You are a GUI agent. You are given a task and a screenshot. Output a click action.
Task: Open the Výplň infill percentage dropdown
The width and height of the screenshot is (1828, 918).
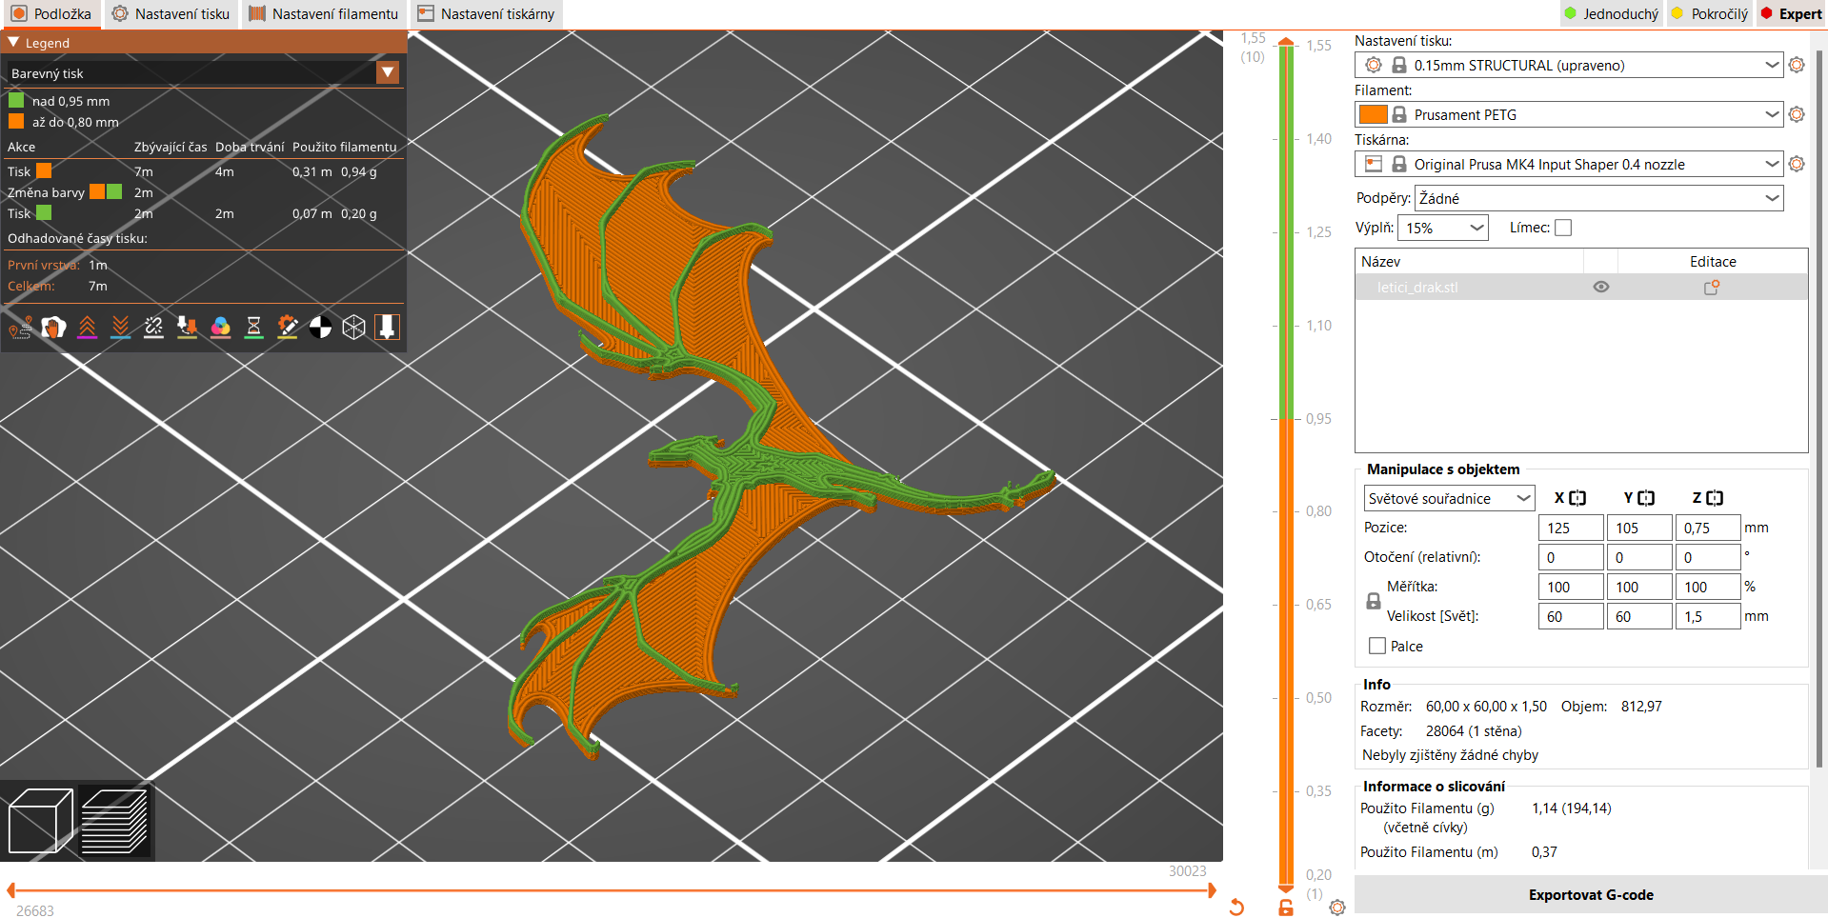[1443, 228]
